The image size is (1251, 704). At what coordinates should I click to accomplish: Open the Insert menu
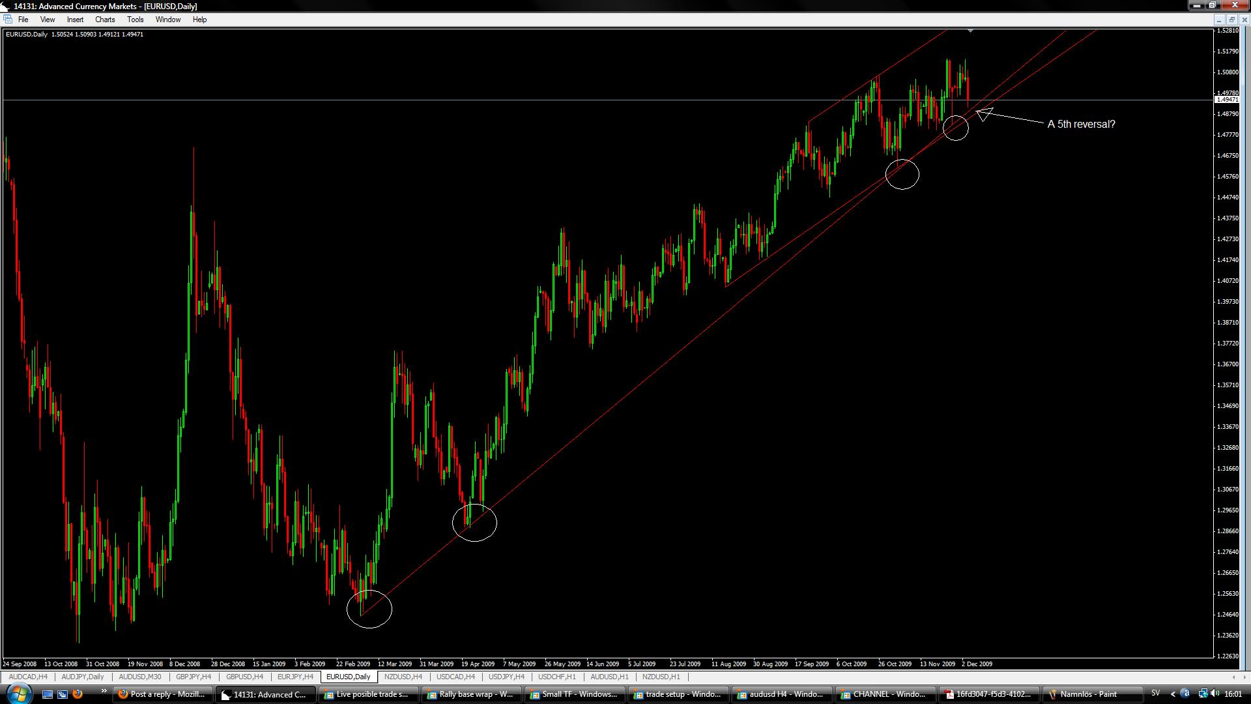(75, 20)
